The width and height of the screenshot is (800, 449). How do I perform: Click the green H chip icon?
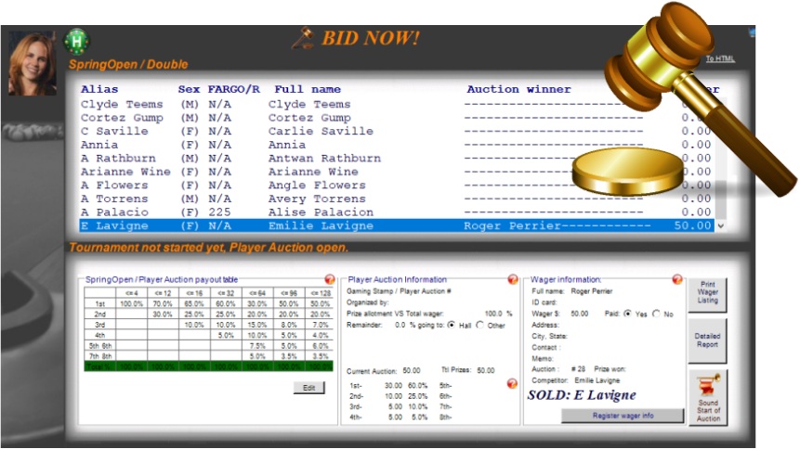click(x=77, y=42)
